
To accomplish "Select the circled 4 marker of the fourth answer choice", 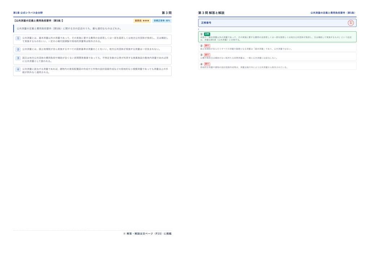I will point(18,70).
